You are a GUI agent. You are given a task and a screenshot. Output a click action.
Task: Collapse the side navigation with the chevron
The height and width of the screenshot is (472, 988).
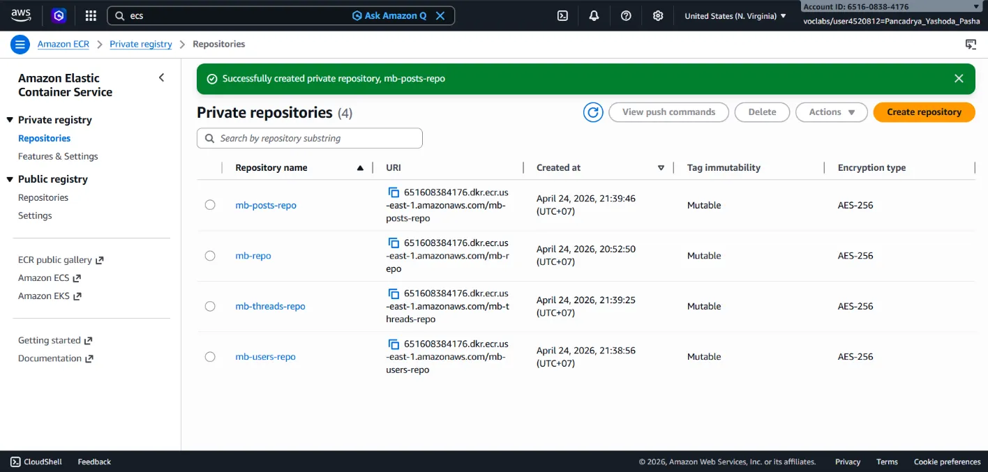(x=161, y=77)
